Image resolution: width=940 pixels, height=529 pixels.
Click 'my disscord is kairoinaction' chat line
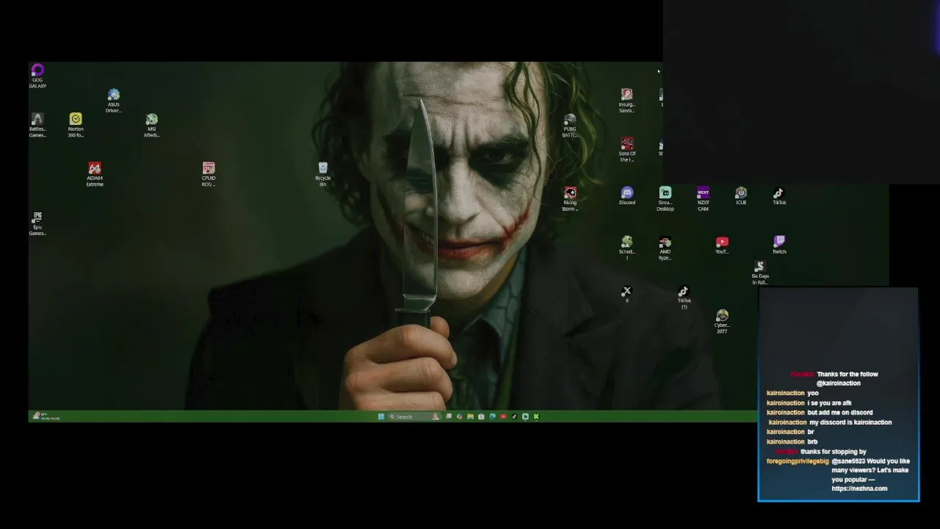[x=850, y=422]
